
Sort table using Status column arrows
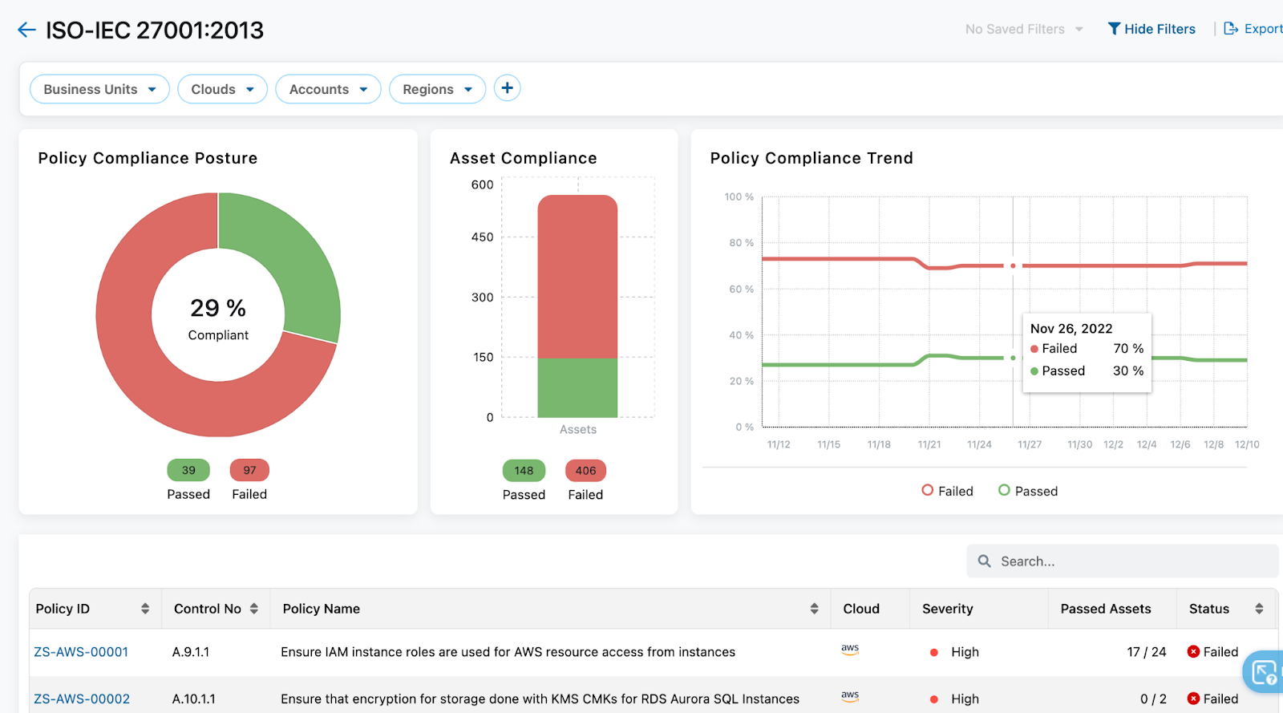(x=1259, y=609)
